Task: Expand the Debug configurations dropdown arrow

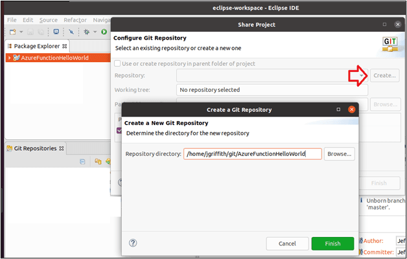Action: [x=95, y=32]
